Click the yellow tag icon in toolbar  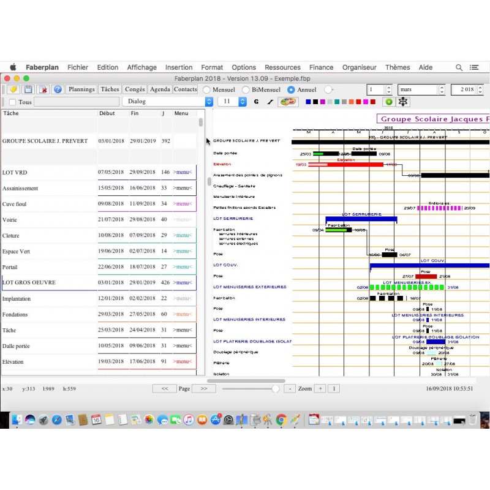coord(13,89)
